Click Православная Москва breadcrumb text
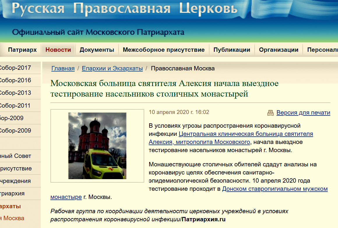Image resolution: width=338 pixels, height=228 pixels. 183,68
